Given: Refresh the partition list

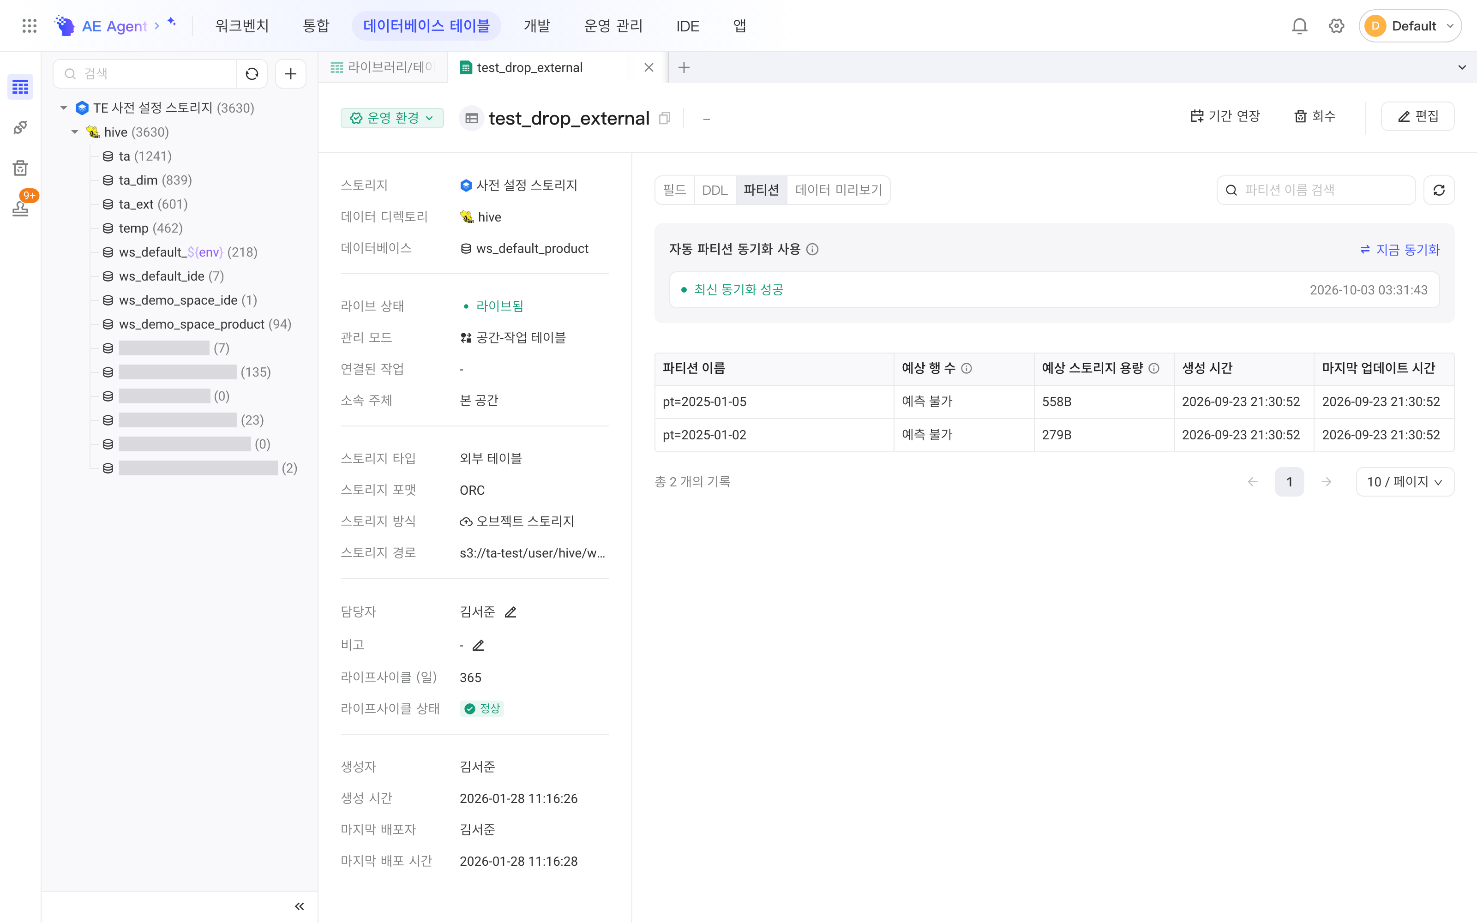Looking at the screenshot, I should pos(1439,190).
